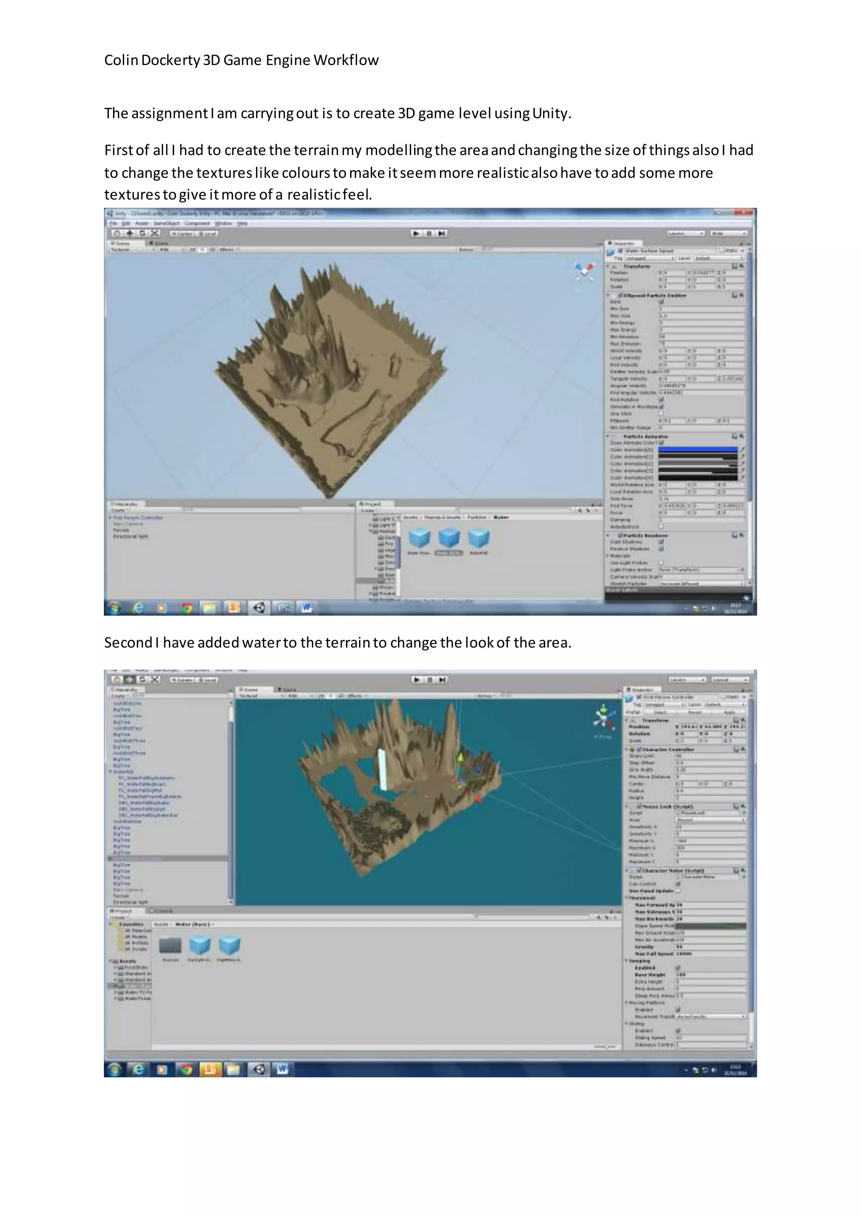Screen dimensions: 861x1217
Task: Toggle Autodestruct checkbox in Particle Animator
Action: (x=661, y=527)
